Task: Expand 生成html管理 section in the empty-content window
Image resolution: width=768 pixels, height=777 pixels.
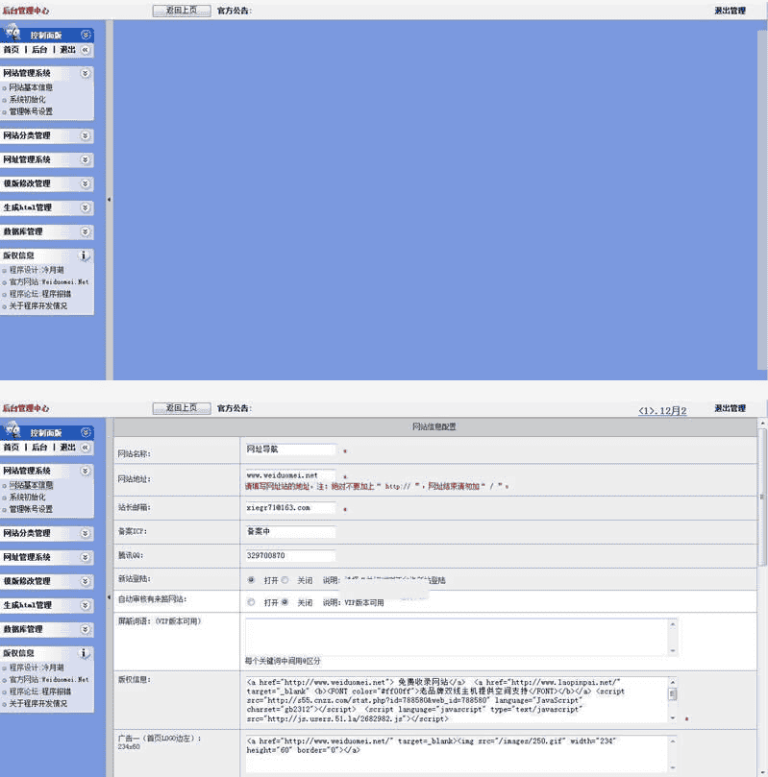Action: tap(86, 207)
